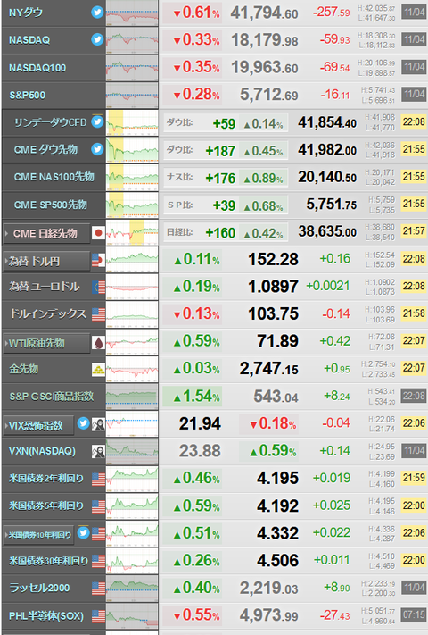
Task: Open the NASDAQ100 mini chart
Action: [x=132, y=68]
